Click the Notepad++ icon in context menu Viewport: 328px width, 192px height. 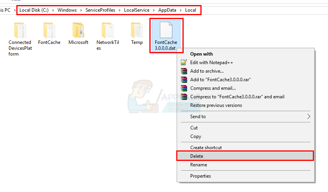pos(184,63)
